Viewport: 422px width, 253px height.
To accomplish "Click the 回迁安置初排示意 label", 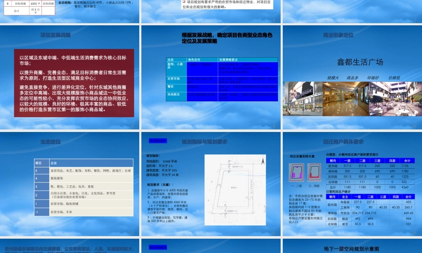I will click(302, 156).
